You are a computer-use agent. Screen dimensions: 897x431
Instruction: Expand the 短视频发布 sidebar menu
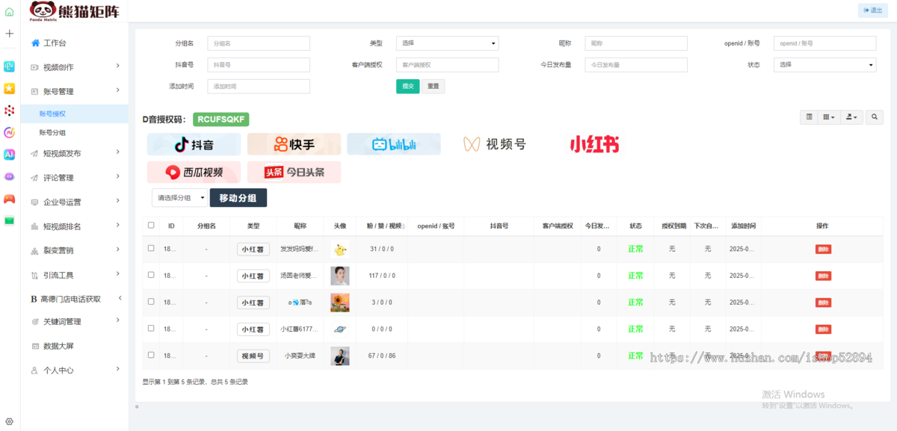coord(75,154)
